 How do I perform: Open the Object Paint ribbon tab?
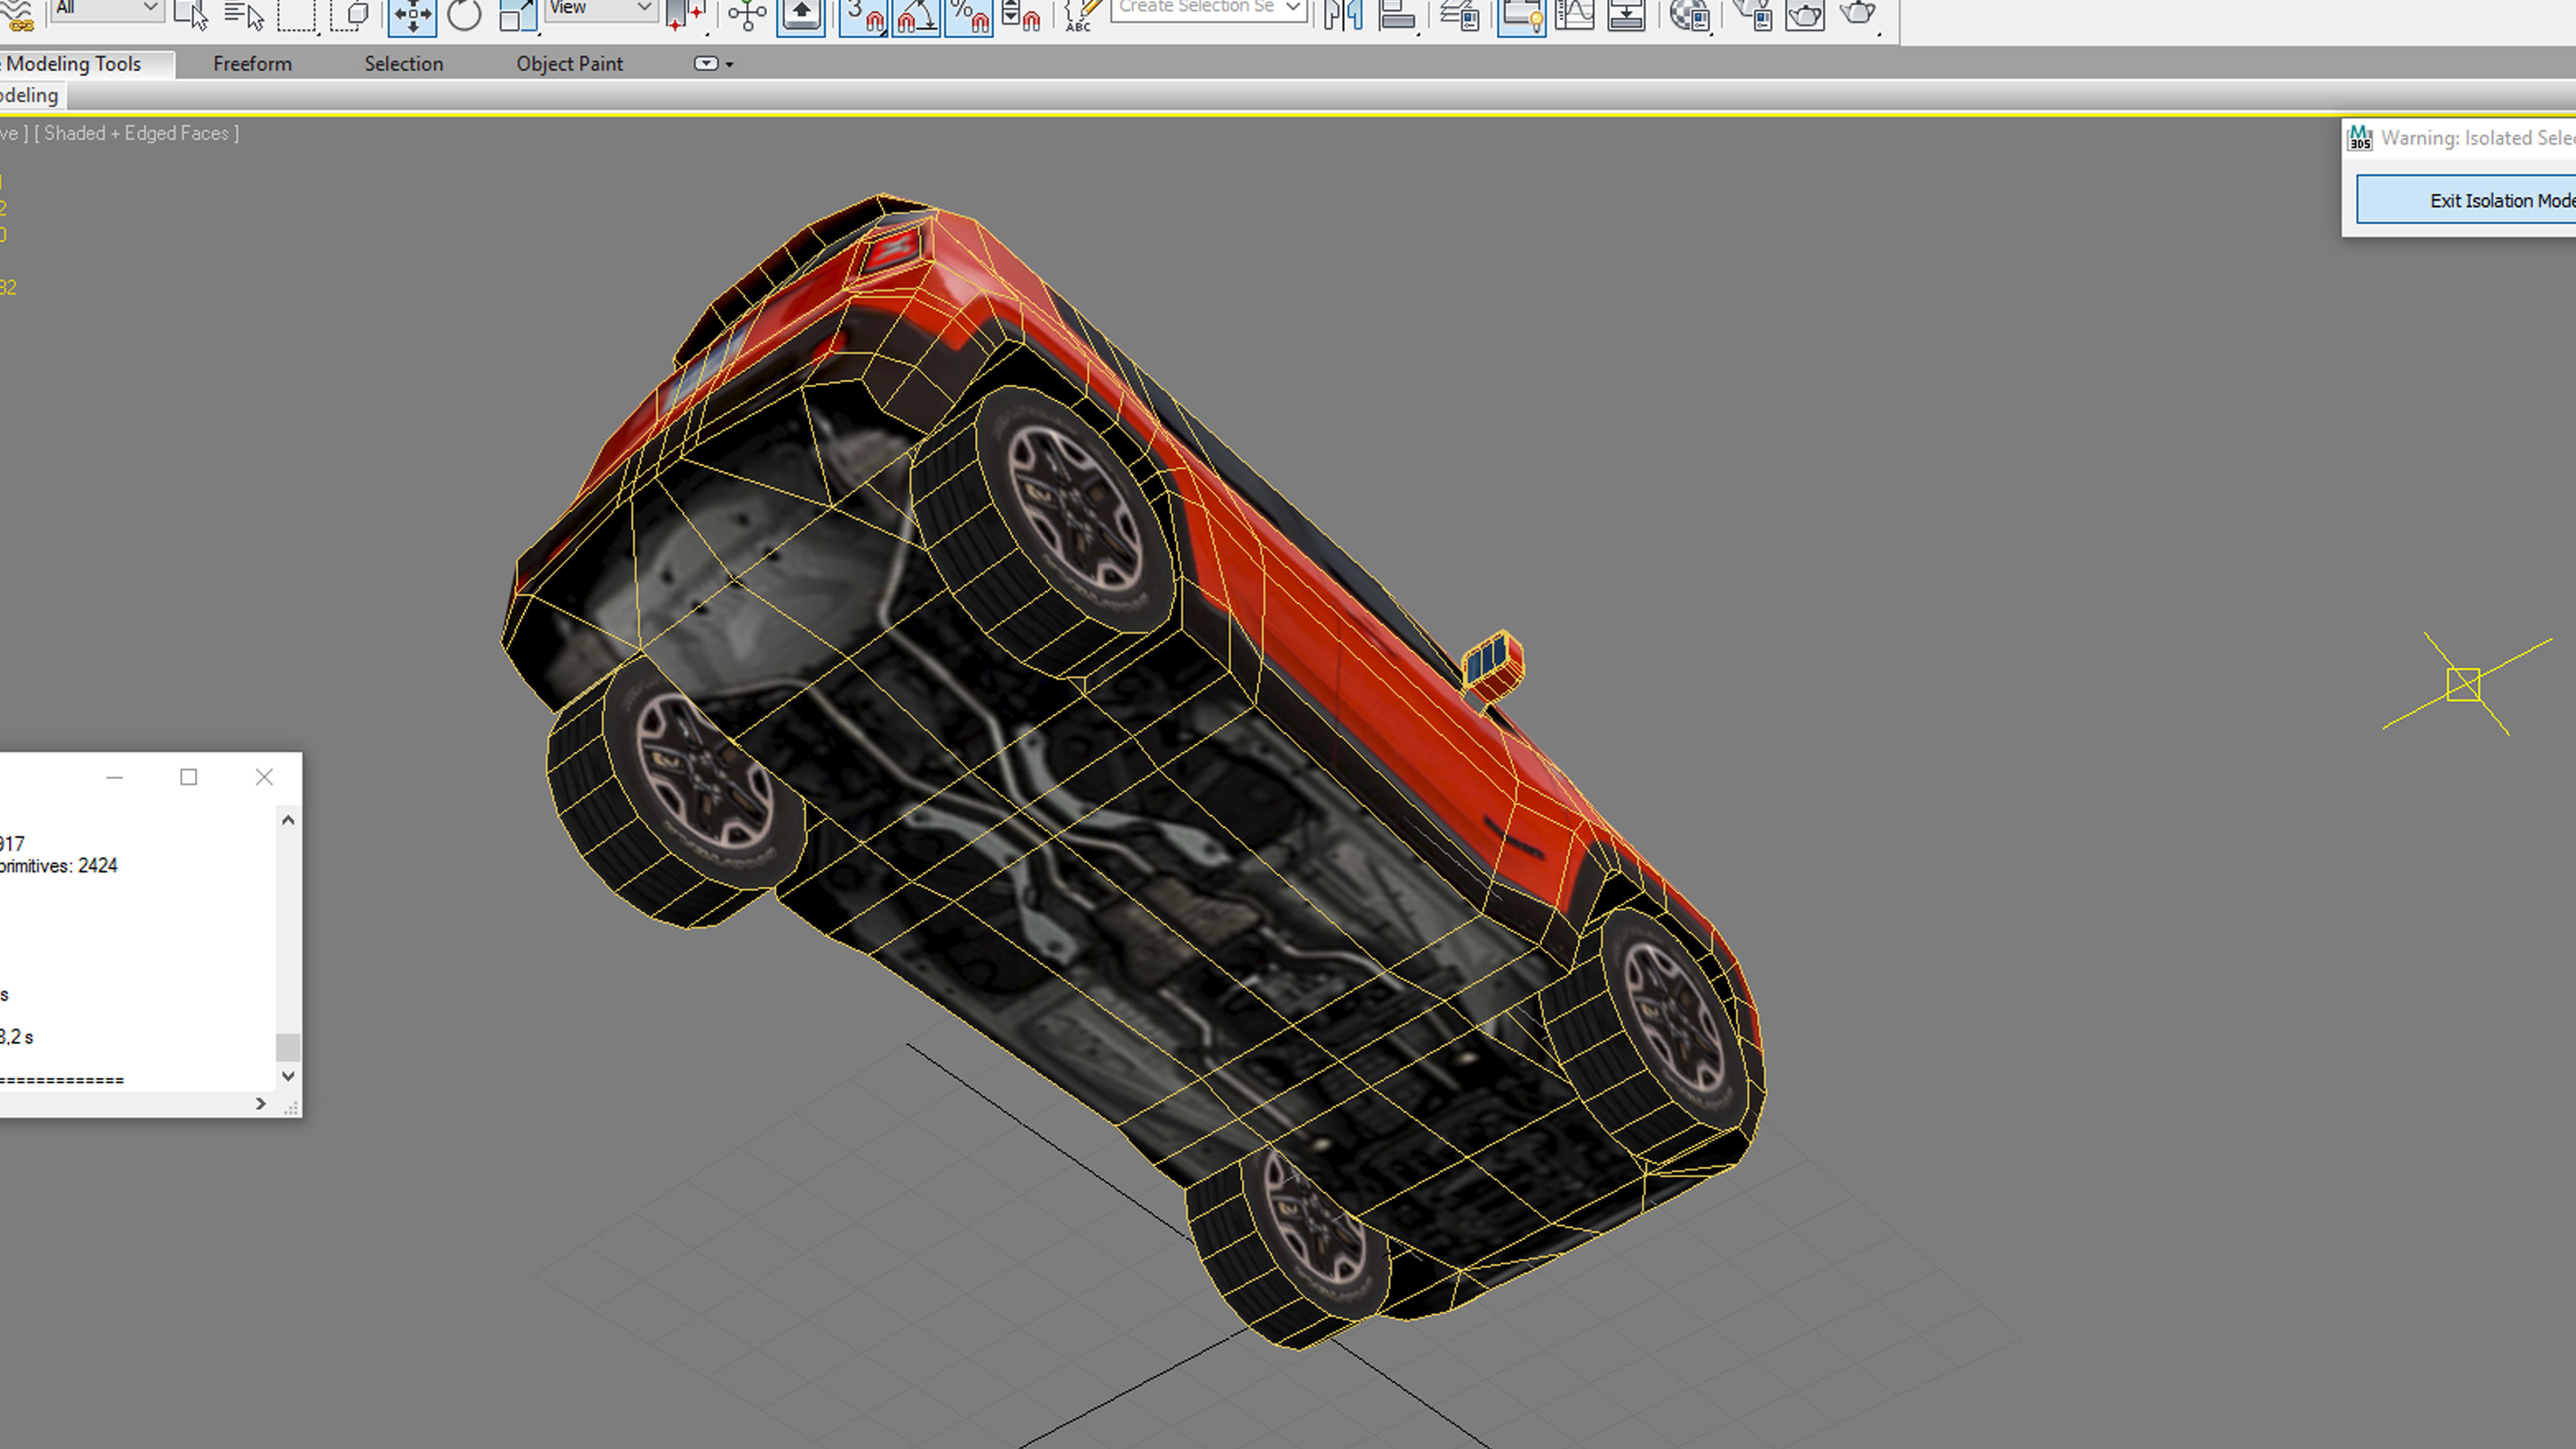click(569, 64)
